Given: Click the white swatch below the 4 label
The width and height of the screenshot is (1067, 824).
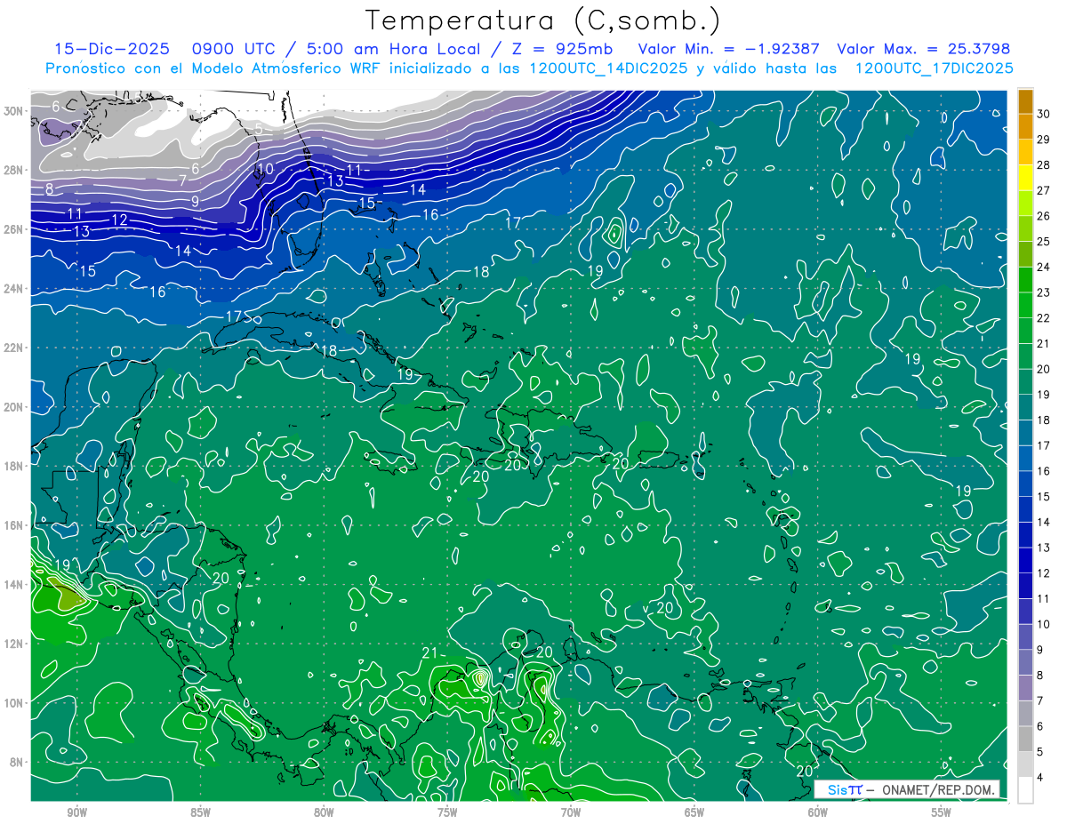Looking at the screenshot, I should click(1025, 789).
